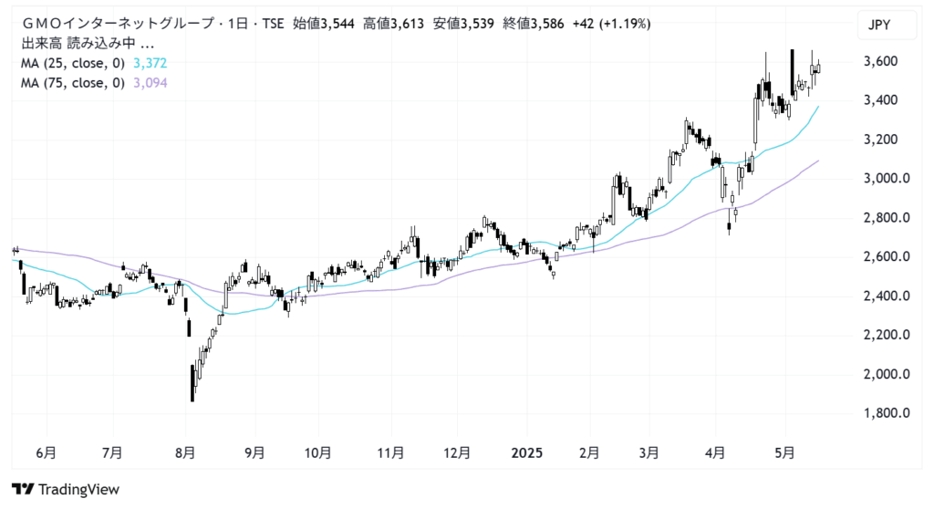Click the 2,600.0 price axis label

887,257
